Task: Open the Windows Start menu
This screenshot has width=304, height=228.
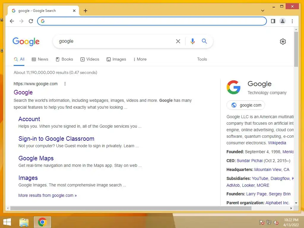Action: pos(7,222)
